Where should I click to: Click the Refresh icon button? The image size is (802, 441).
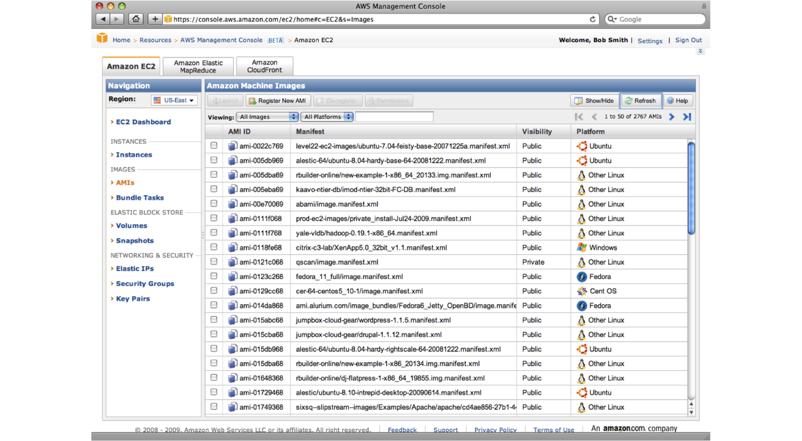click(x=628, y=101)
